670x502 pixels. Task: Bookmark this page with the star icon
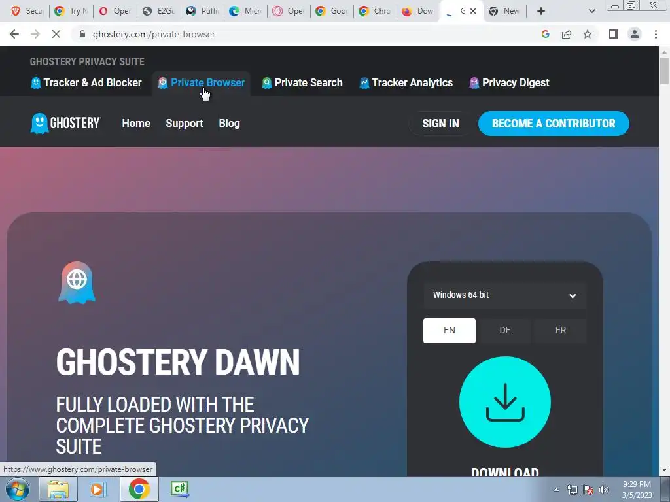pos(588,34)
